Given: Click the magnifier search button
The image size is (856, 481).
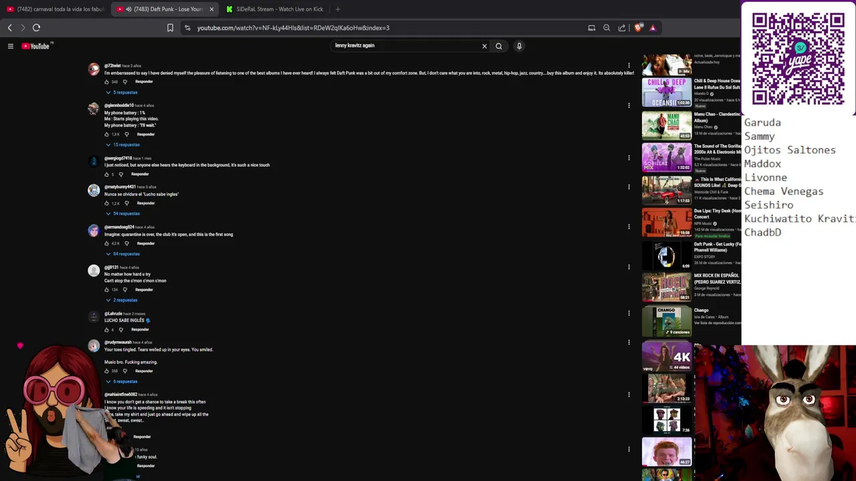Looking at the screenshot, I should click(x=498, y=46).
